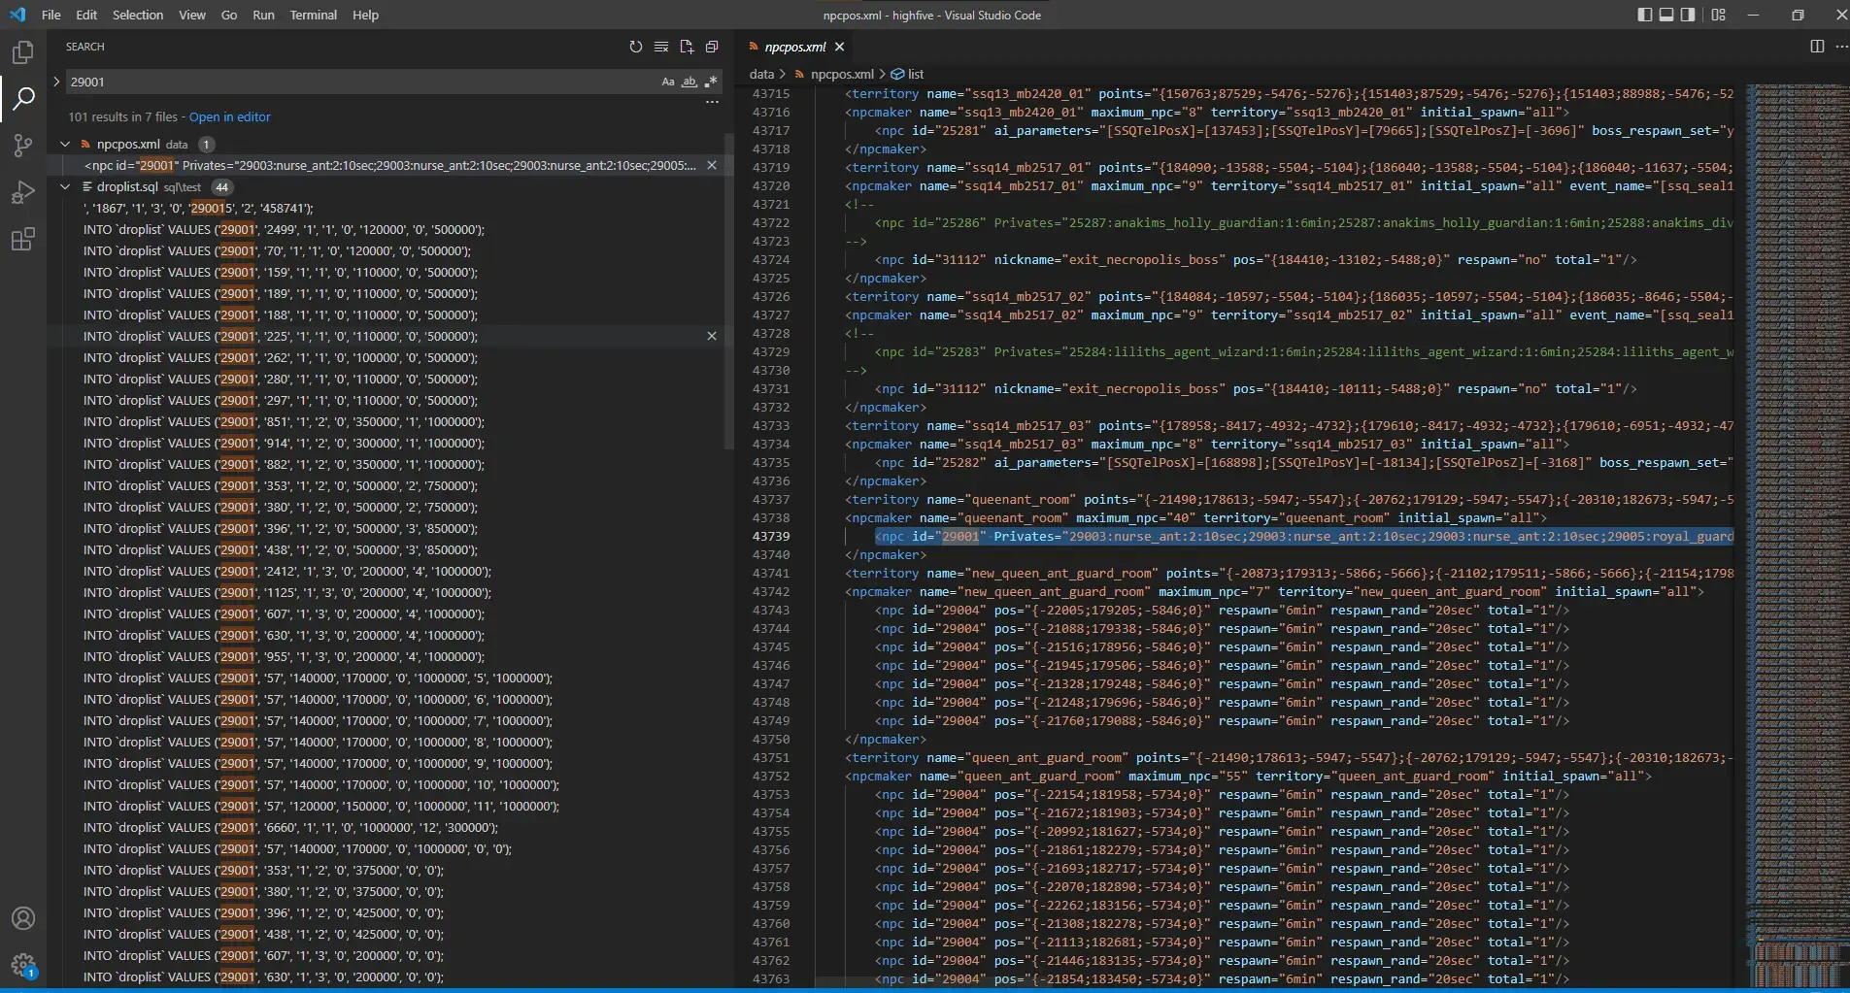Close the npcpos.xml editor tab
Screen dimensions: 1850x993
click(x=839, y=47)
